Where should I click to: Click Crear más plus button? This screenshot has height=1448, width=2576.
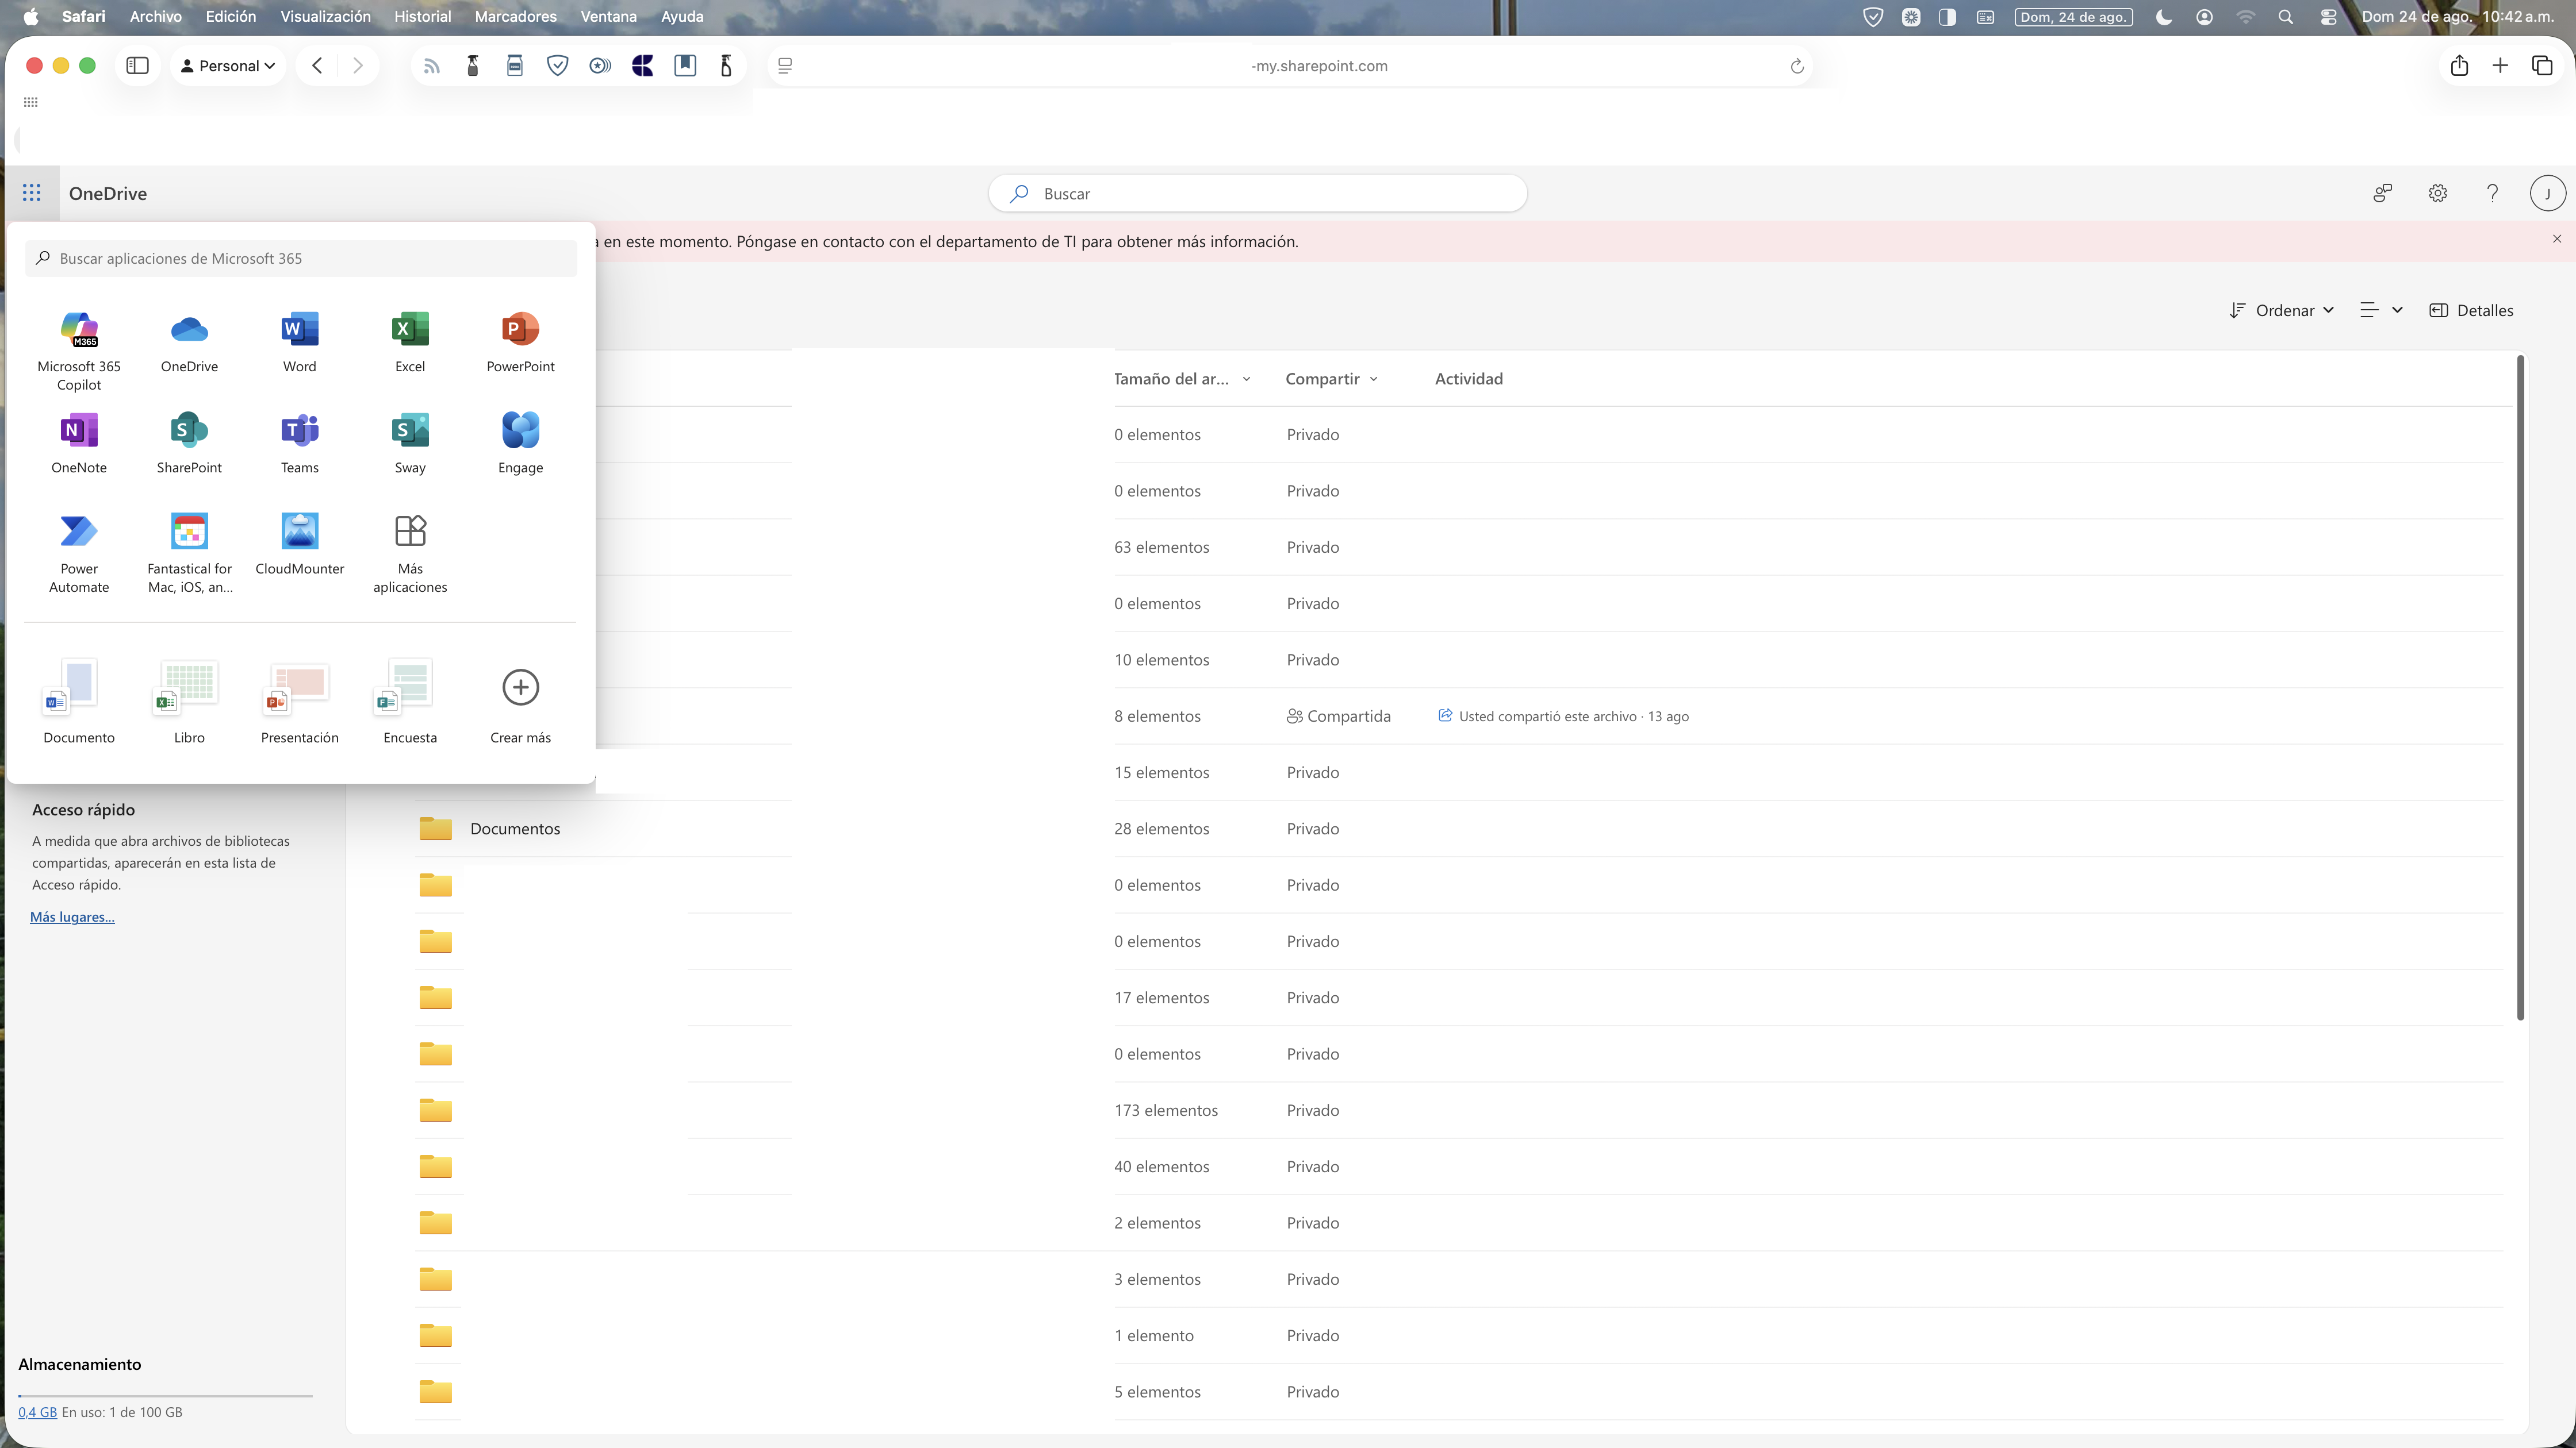tap(520, 688)
